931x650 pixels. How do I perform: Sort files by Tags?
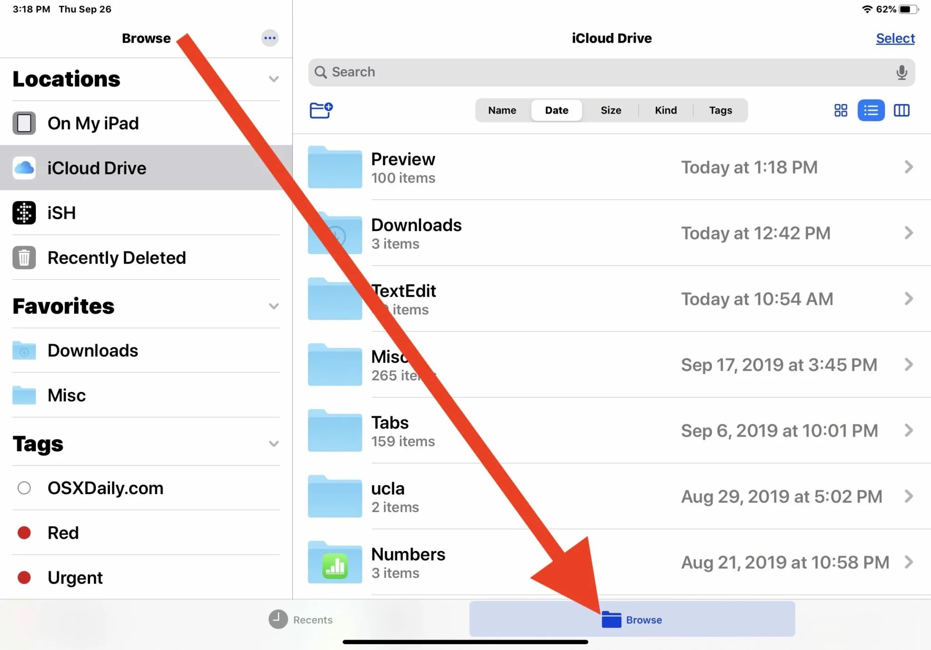(721, 110)
